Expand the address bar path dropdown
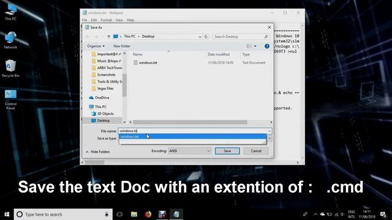The height and width of the screenshot is (220, 392). (x=200, y=37)
